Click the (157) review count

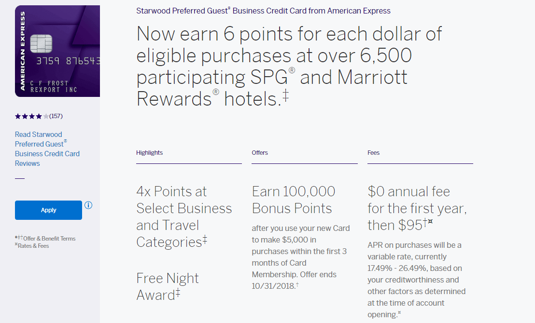pos(56,116)
